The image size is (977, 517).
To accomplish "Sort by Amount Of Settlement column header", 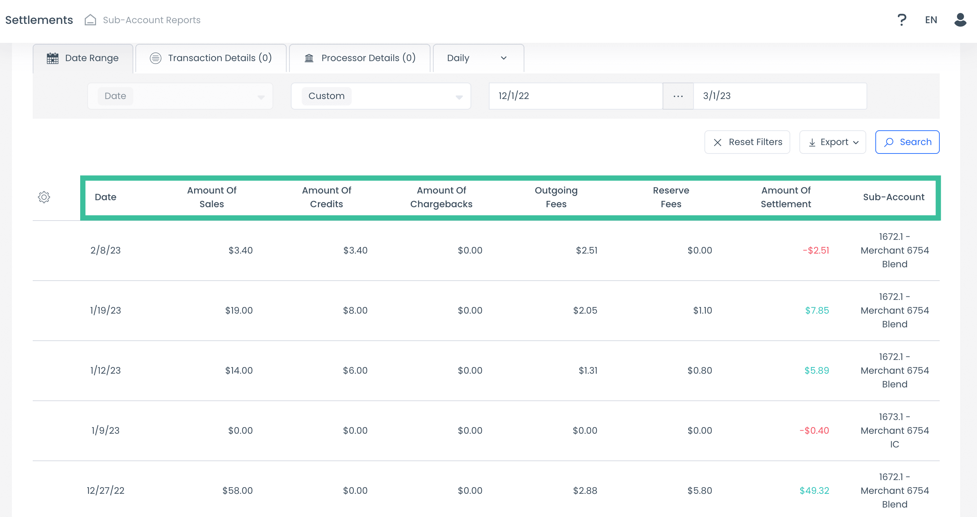I will click(x=785, y=197).
